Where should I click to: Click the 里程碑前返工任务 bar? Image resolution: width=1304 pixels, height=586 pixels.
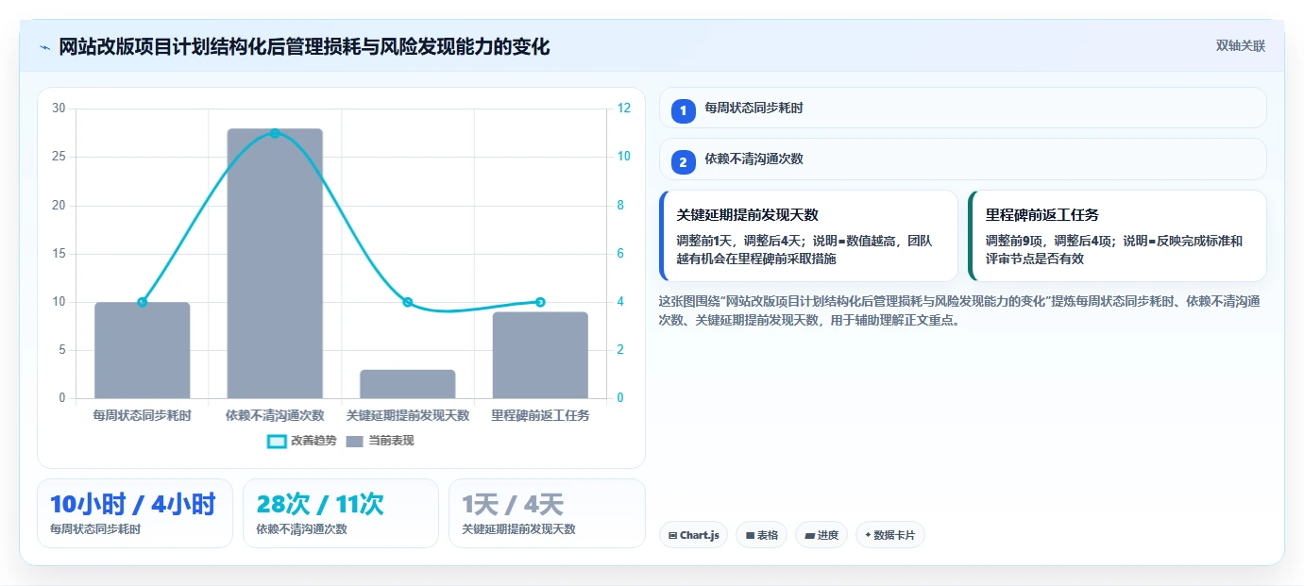(540, 355)
